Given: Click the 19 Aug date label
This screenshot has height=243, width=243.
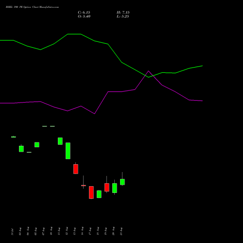Looking at the screenshot, I should click(x=105, y=231).
